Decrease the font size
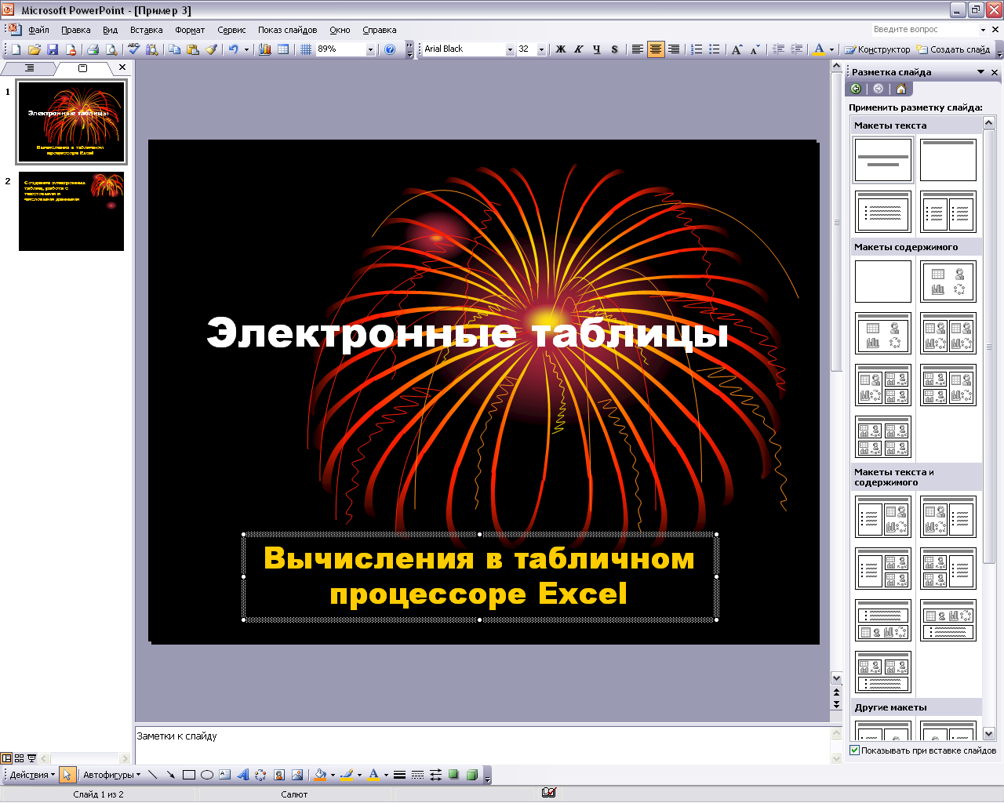Screen dimensions: 1004x803 tap(755, 49)
